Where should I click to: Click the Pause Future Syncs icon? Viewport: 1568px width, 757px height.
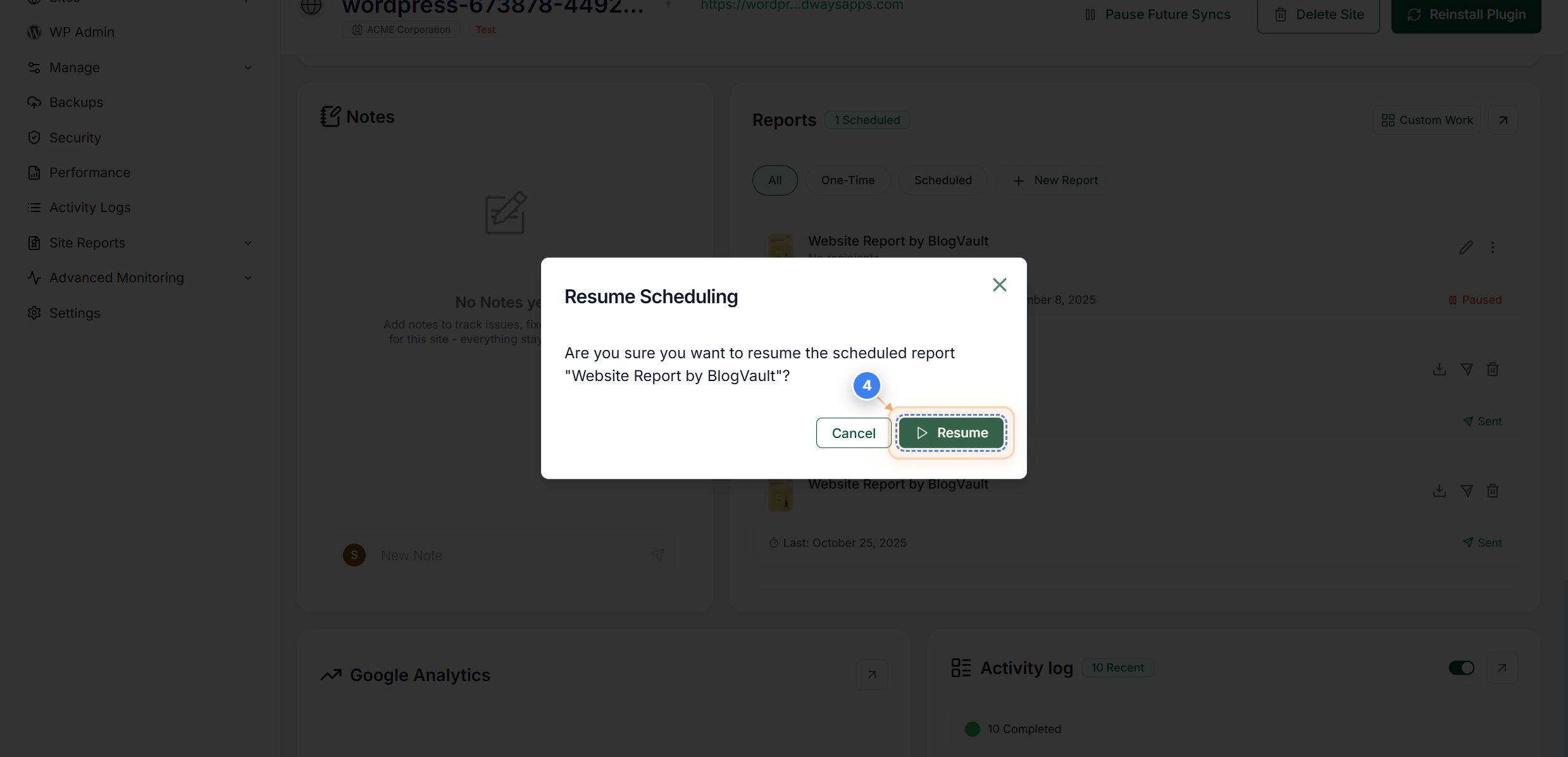coord(1090,14)
